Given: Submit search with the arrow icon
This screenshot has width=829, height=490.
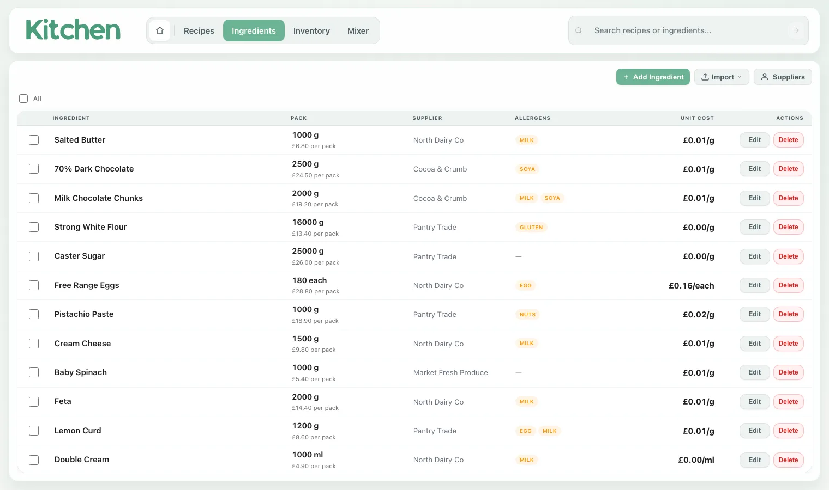Looking at the screenshot, I should [x=796, y=30].
